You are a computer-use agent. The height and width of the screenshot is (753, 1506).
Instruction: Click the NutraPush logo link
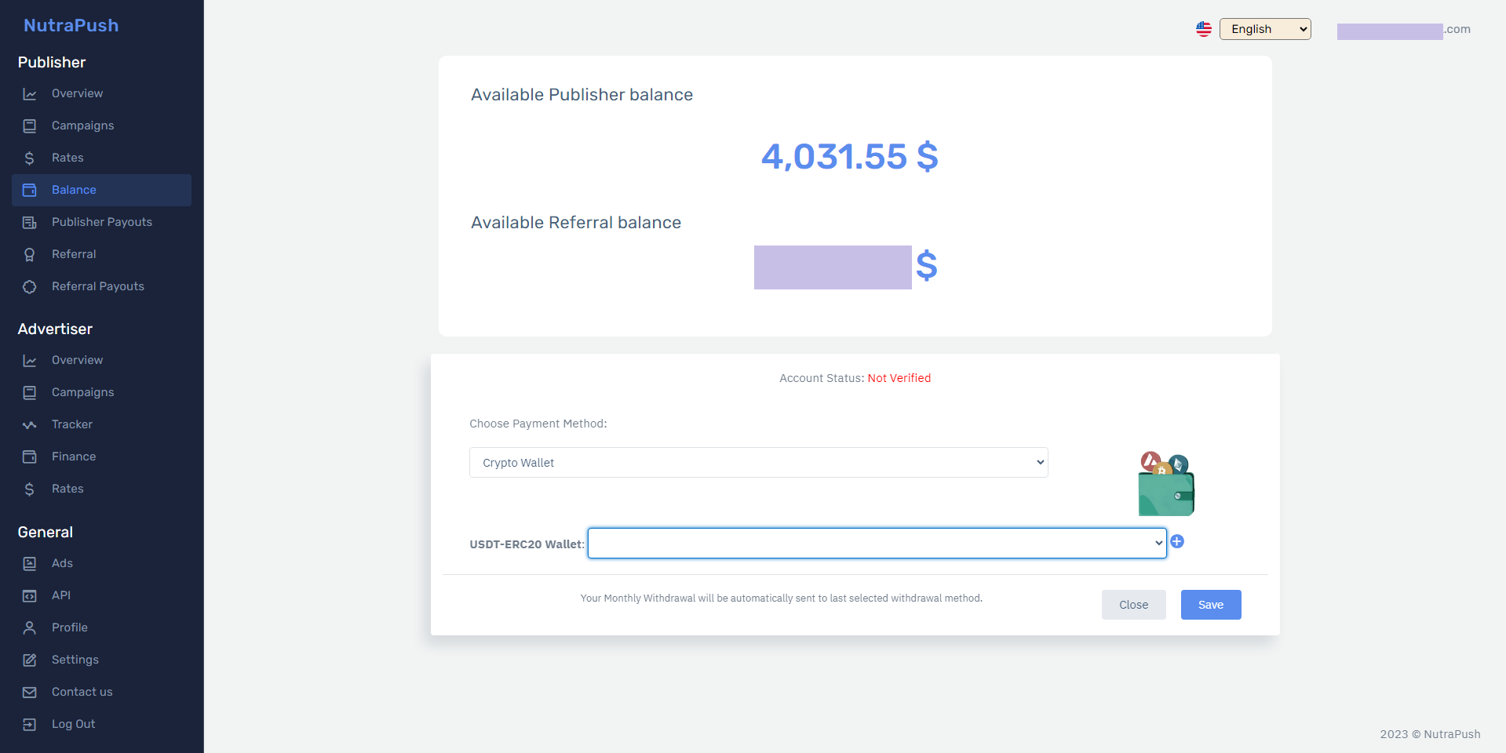[x=71, y=25]
